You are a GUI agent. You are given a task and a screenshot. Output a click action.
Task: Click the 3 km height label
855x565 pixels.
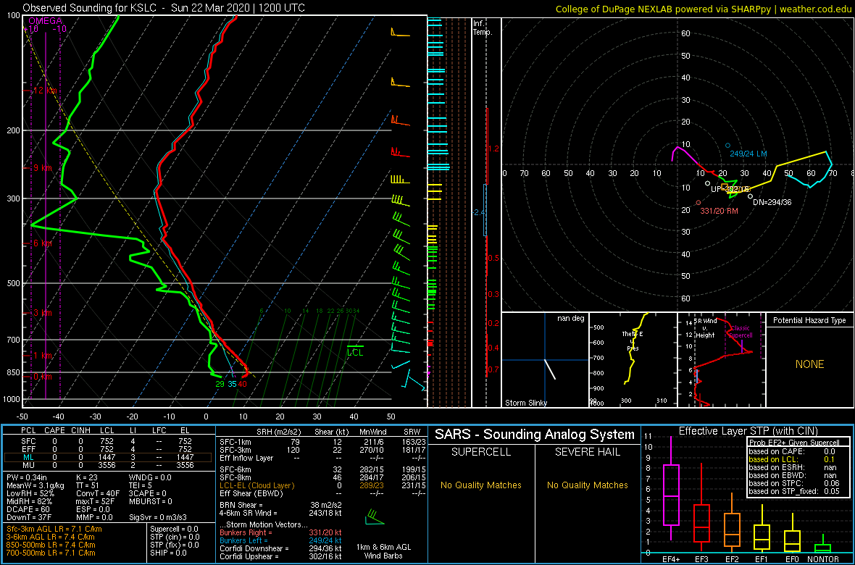coord(43,313)
